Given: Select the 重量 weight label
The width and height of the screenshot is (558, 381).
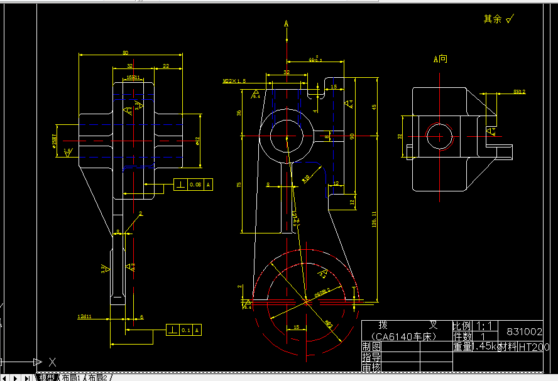Looking at the screenshot, I should (x=462, y=346).
